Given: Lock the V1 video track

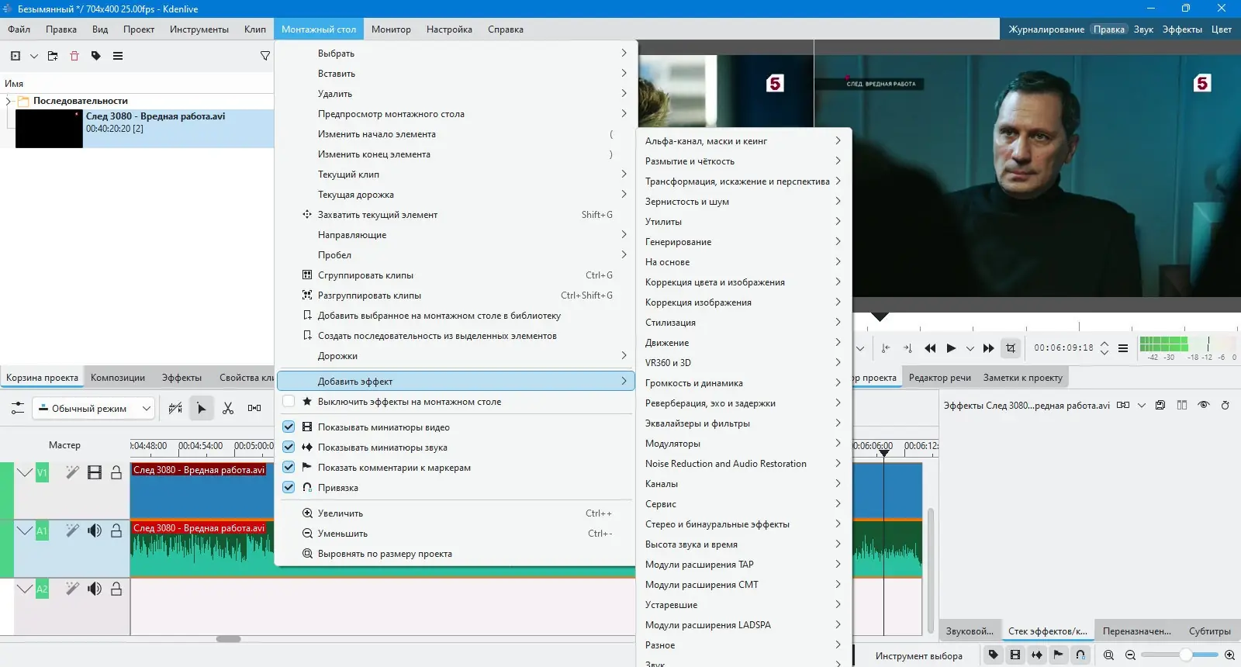Looking at the screenshot, I should pos(116,472).
